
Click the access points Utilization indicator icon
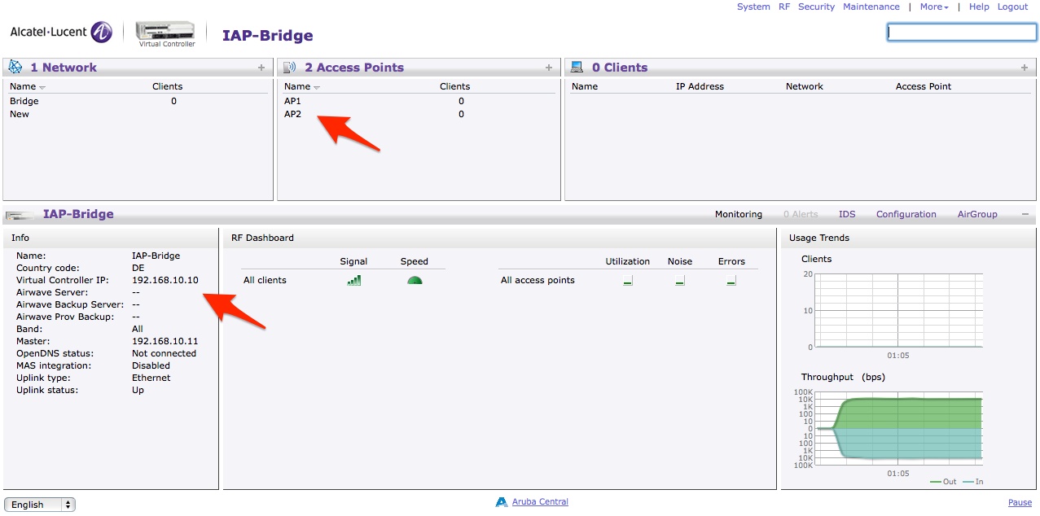tap(628, 281)
